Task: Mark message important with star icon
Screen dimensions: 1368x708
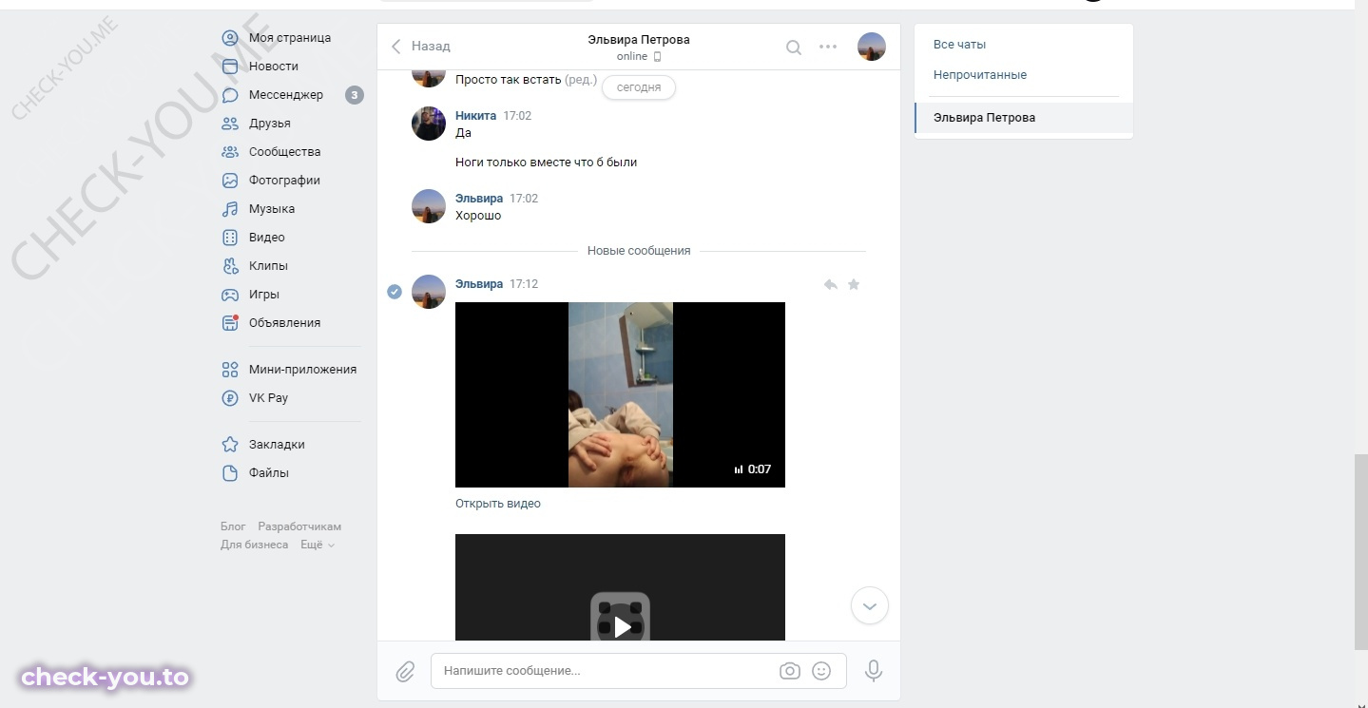Action: point(854,284)
